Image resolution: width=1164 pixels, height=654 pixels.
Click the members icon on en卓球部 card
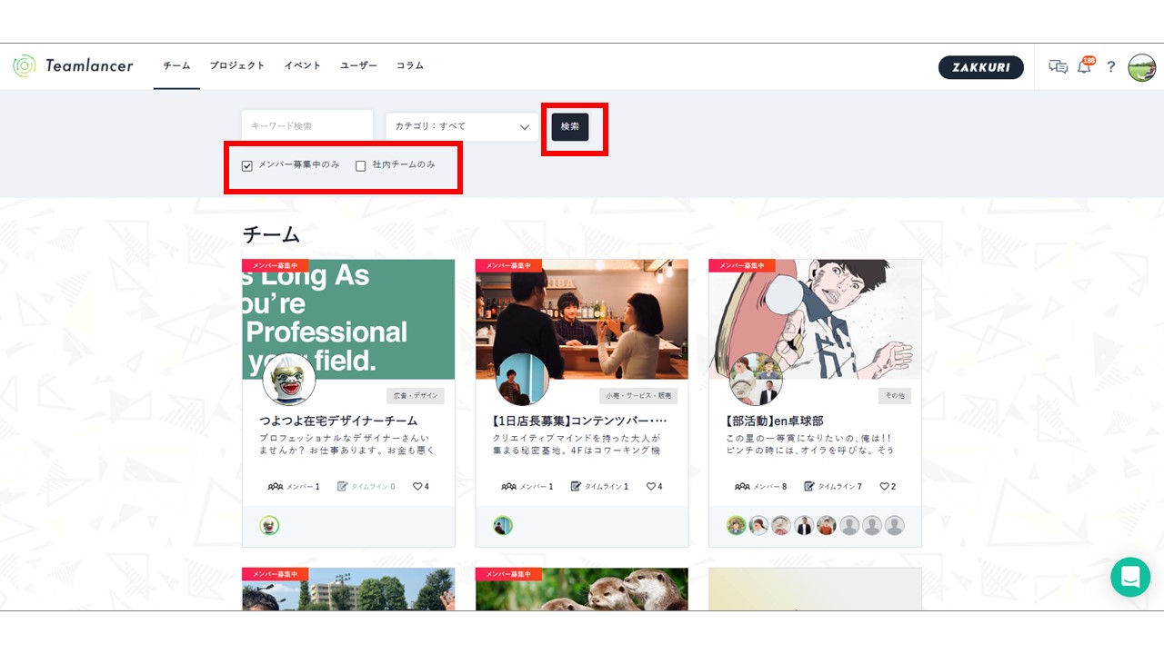click(x=742, y=487)
